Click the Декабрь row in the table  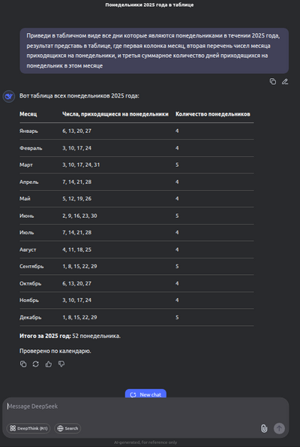136,317
